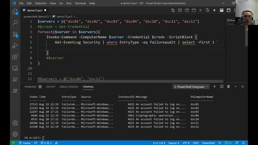This screenshot has height=145, width=258.
Task: Open the Extensions view
Action: click(15, 57)
